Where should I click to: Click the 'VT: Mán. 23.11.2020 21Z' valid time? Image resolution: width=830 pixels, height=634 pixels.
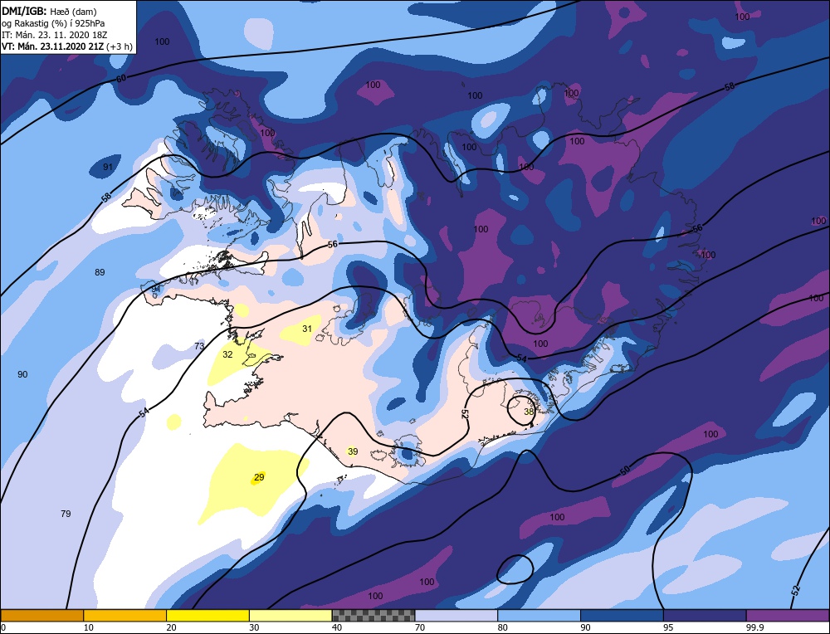[x=53, y=46]
